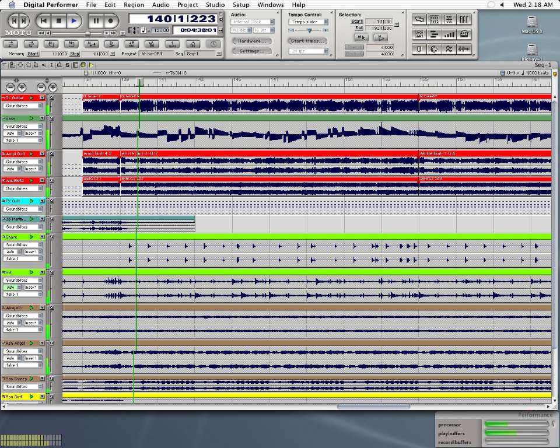Toggle play-enable on Snare track
The image size is (560, 448).
coord(32,237)
